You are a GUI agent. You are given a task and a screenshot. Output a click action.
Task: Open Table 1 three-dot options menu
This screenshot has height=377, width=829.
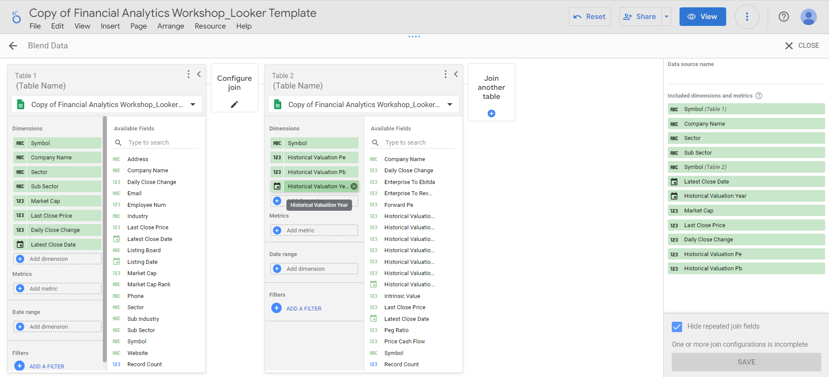click(x=188, y=74)
